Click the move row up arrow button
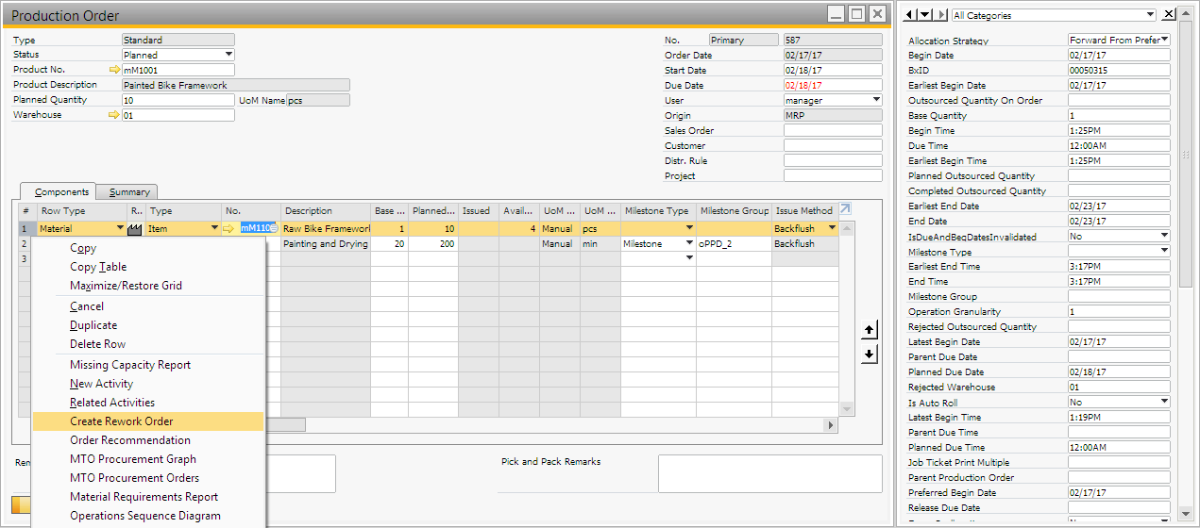This screenshot has height=528, width=1200. tap(870, 330)
